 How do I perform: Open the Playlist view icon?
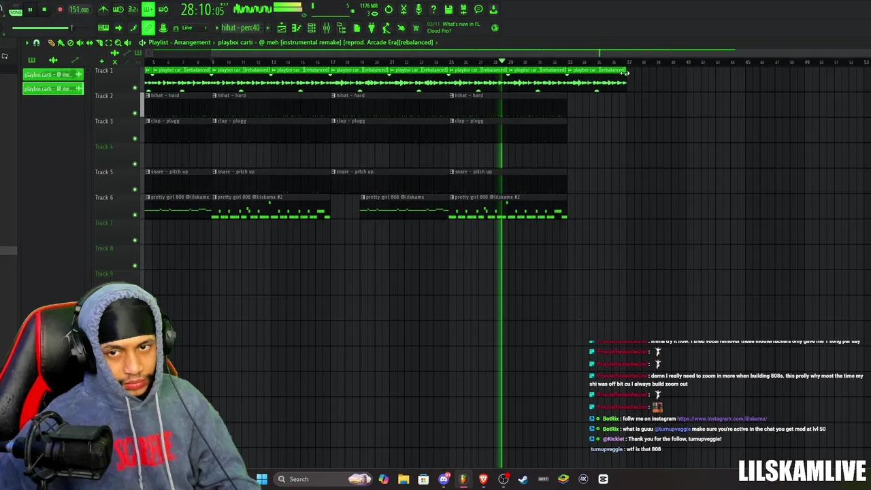click(282, 28)
